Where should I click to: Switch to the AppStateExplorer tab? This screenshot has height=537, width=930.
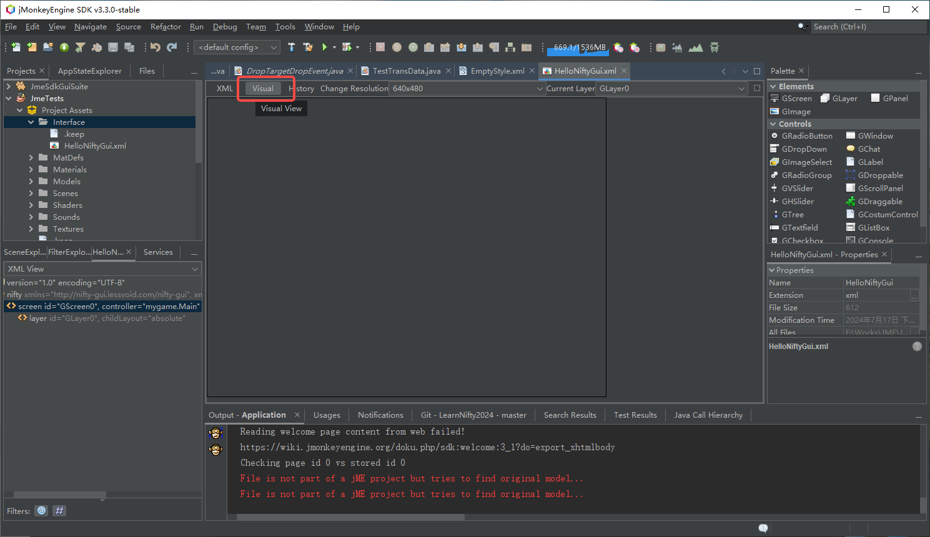(90, 71)
